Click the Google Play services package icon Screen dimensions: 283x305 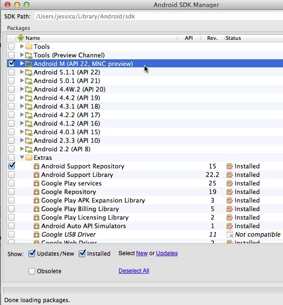pos(37,184)
